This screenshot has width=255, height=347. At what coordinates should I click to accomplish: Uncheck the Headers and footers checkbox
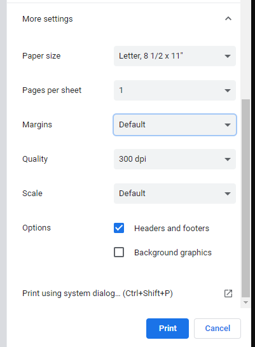(119, 228)
